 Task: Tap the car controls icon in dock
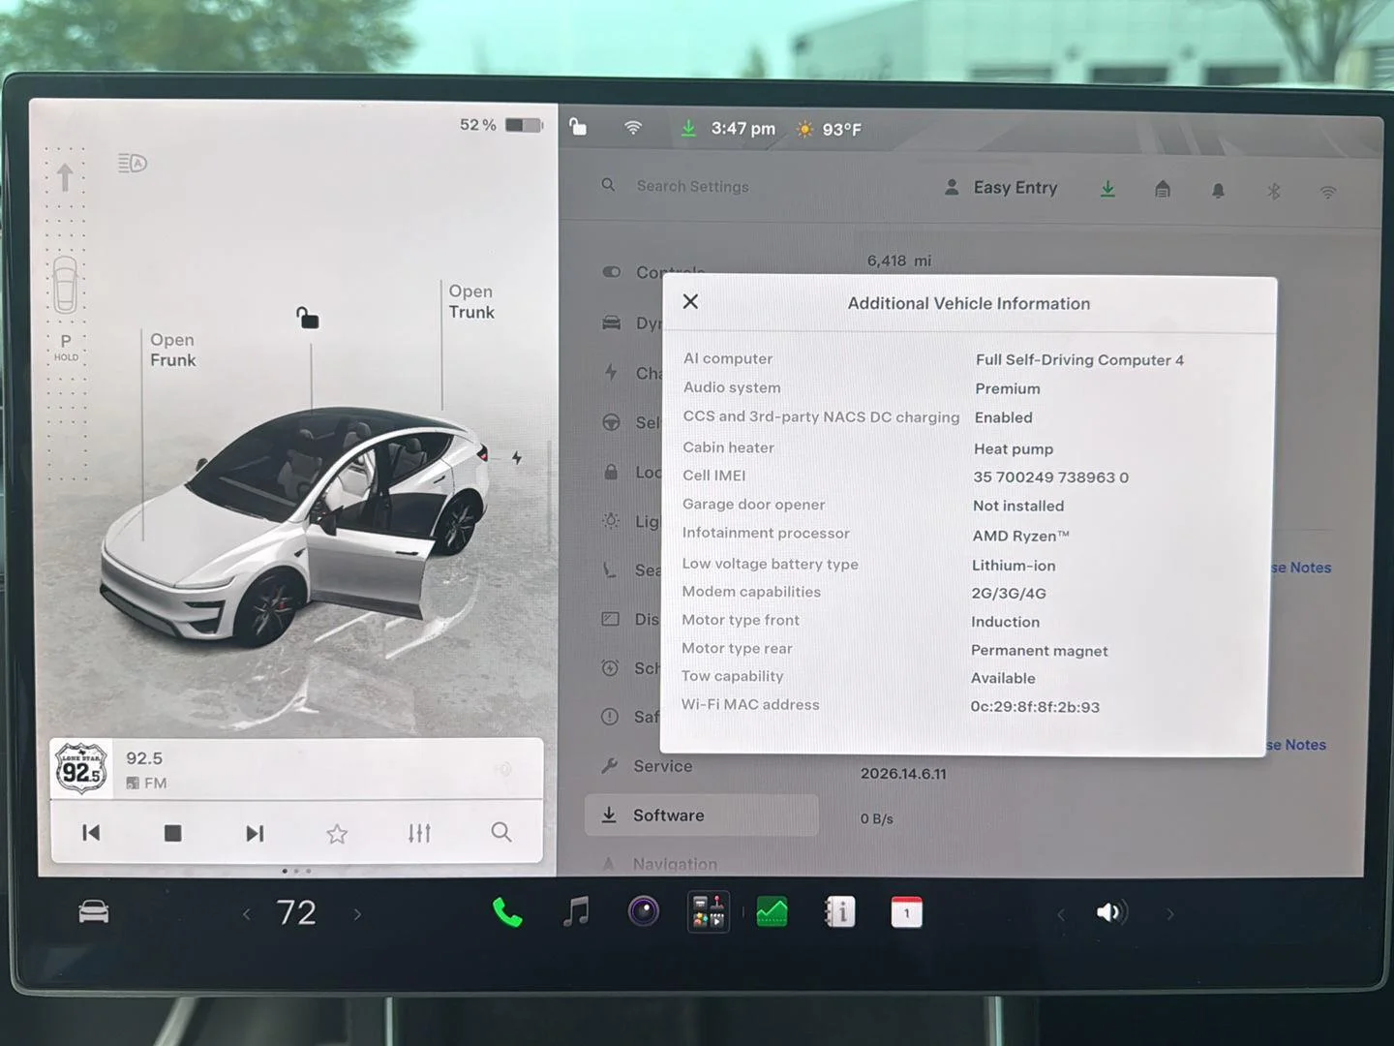[x=94, y=912]
